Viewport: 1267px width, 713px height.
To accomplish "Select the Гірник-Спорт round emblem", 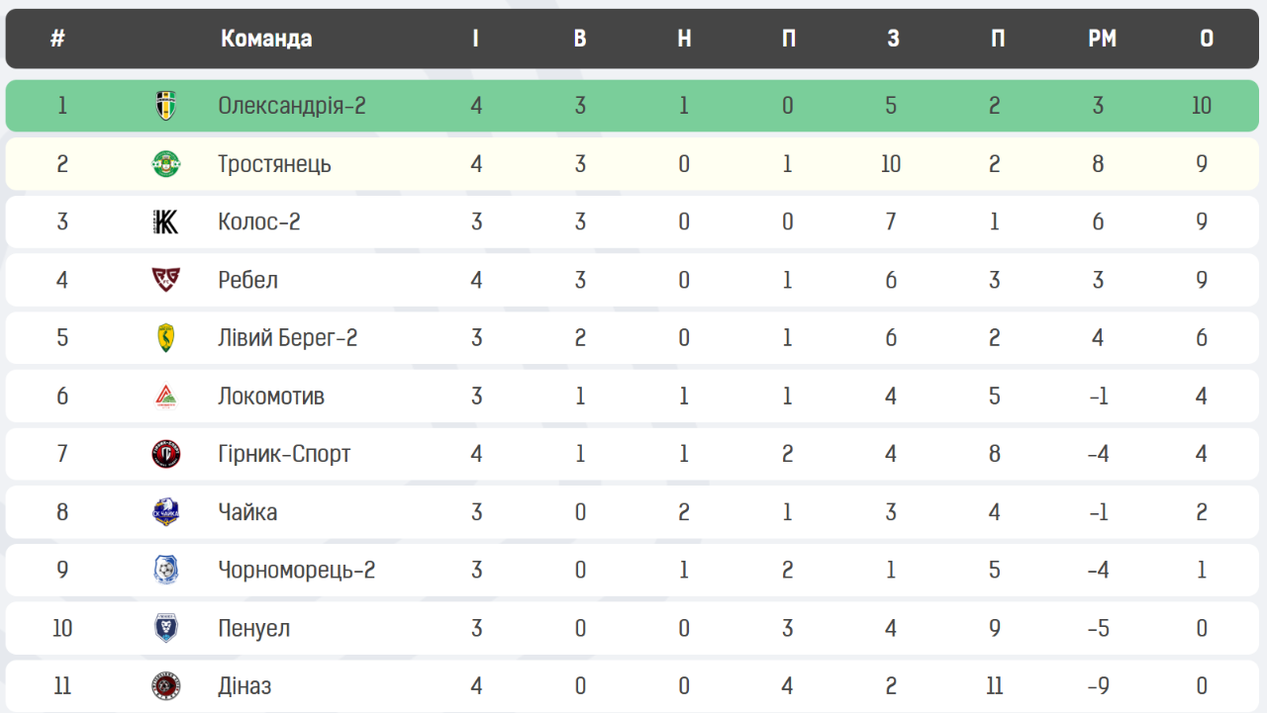I will pos(165,455).
